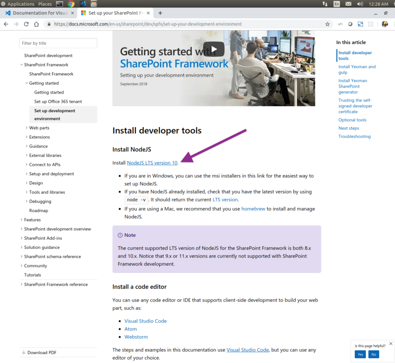
Task: Collapse the Getting started tree node
Action: [x=27, y=83]
